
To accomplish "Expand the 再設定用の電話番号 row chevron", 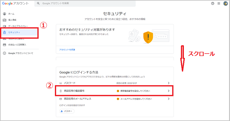I will coord(168,91).
